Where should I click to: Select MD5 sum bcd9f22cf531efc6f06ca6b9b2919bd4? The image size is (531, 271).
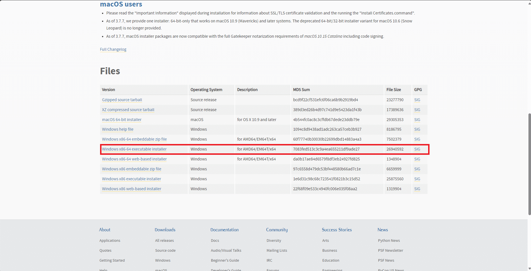pos(325,100)
